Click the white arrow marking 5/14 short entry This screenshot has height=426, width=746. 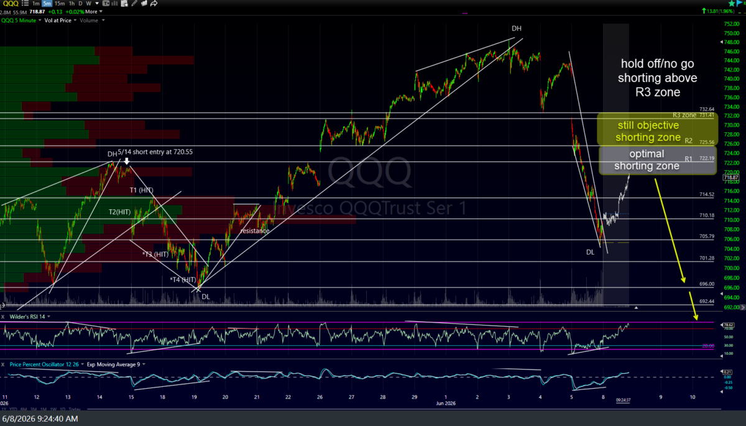click(127, 161)
